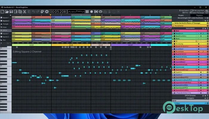The height and width of the screenshot is (119, 209).
Task: Mute the Triangle channel via its icon
Action: click(x=1, y=24)
